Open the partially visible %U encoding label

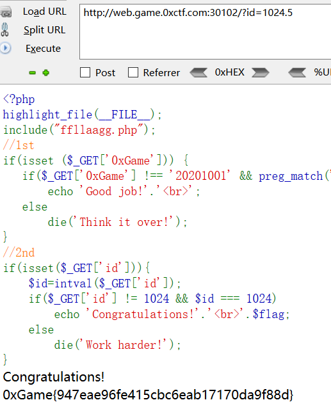[x=322, y=72]
